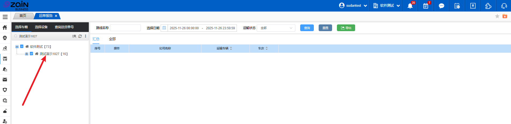Switch to the 选择设备 tab
511x124 pixels.
click(41, 27)
